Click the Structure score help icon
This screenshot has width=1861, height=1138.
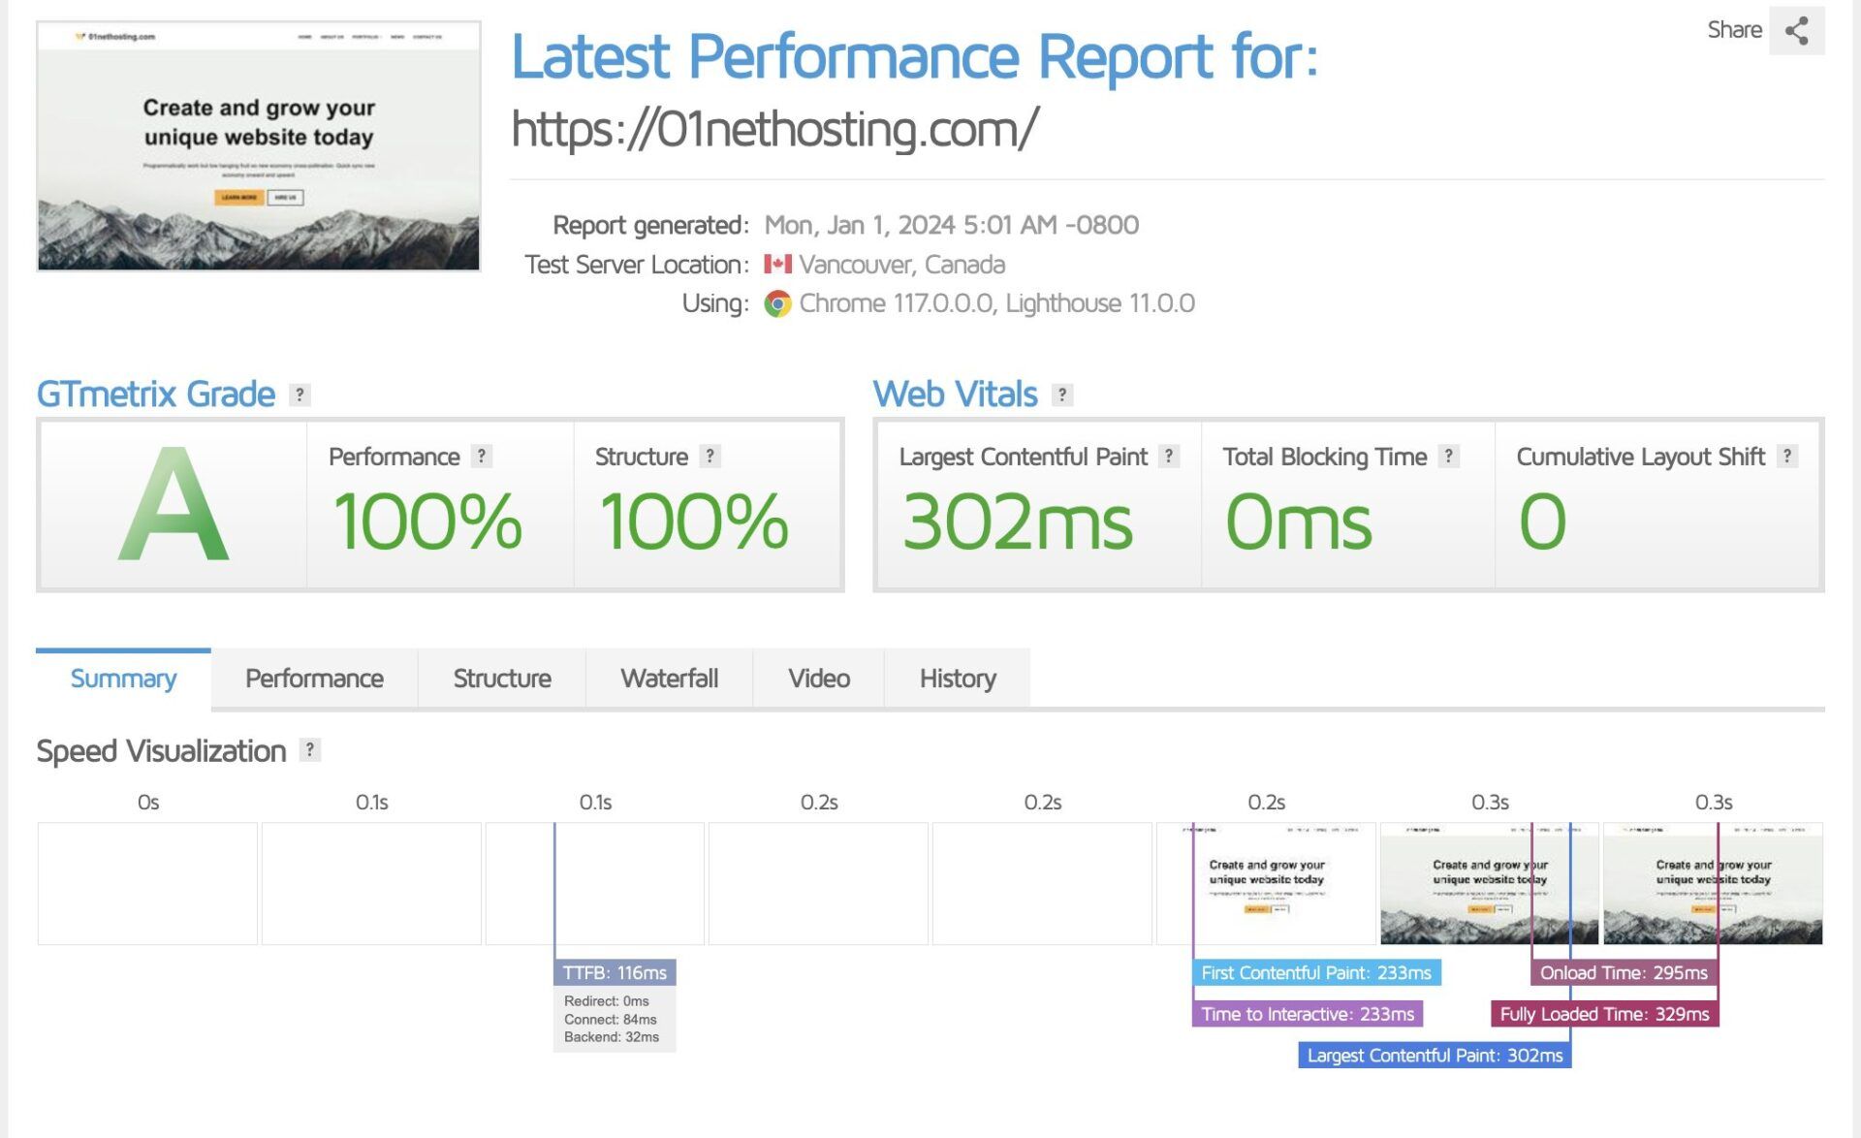pos(713,458)
